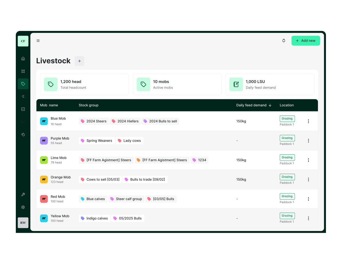Open the paddock grid icon in sidebar
341x264 pixels.
click(23, 71)
